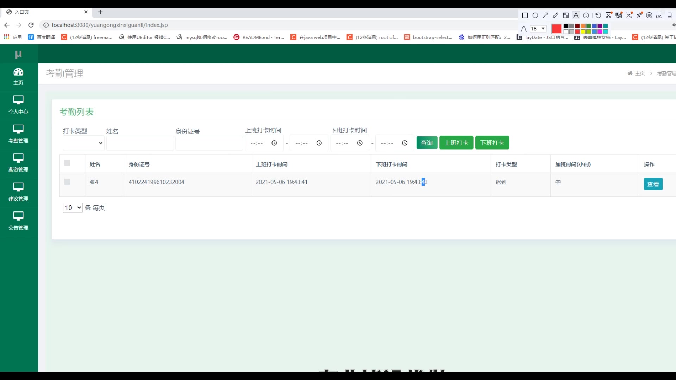The height and width of the screenshot is (380, 676).
Task: Open clock picker for first 下班打卡时间 field
Action: coord(360,143)
